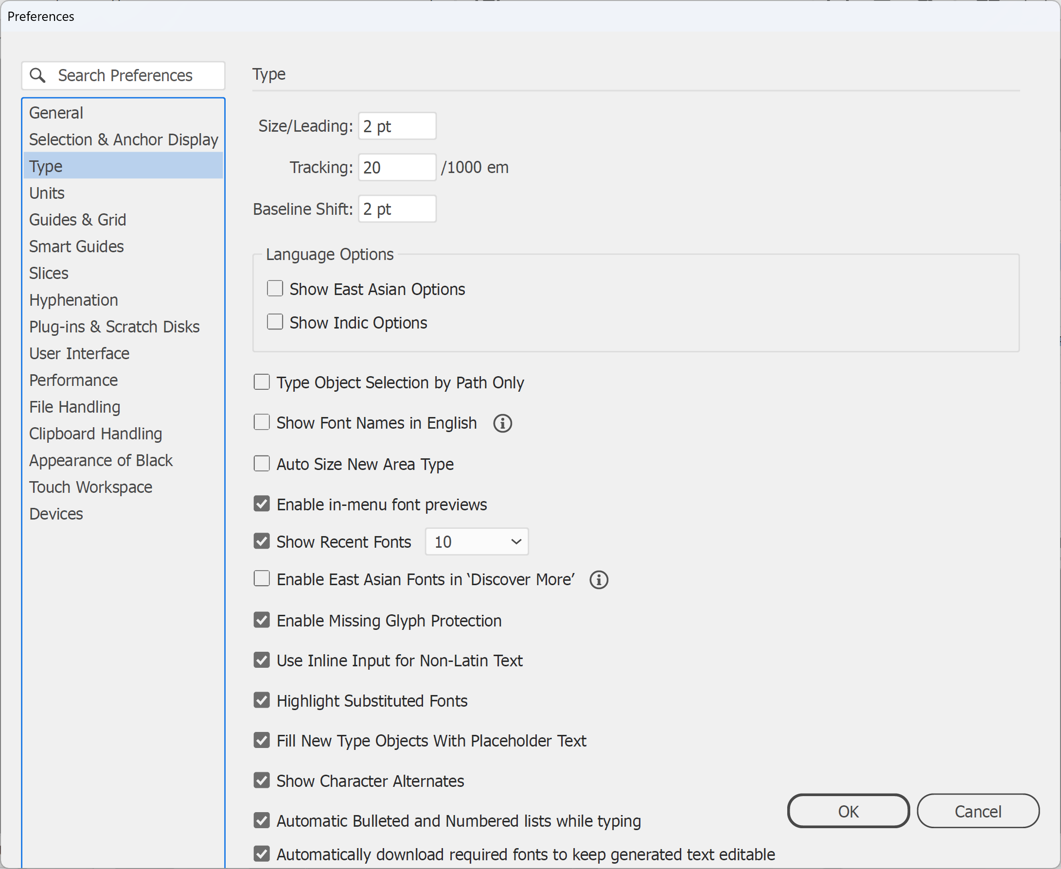This screenshot has width=1061, height=869.
Task: Click the info icon beside Show Font Names in English
Action: click(x=502, y=423)
